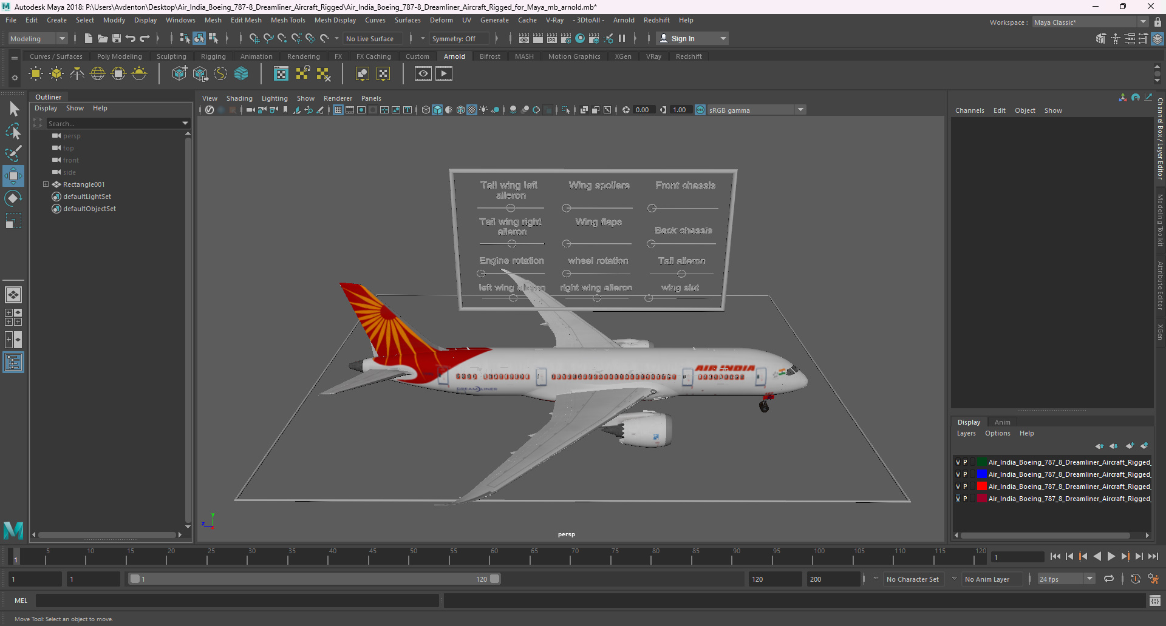Move selected layer up in list
1166x626 pixels.
(1099, 446)
